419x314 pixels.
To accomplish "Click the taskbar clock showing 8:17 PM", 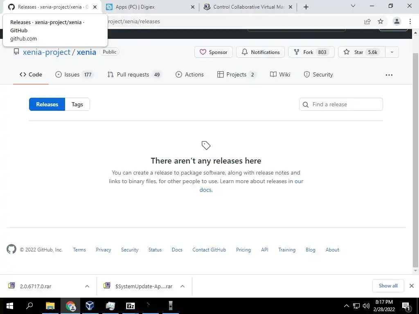I will pyautogui.click(x=384, y=306).
